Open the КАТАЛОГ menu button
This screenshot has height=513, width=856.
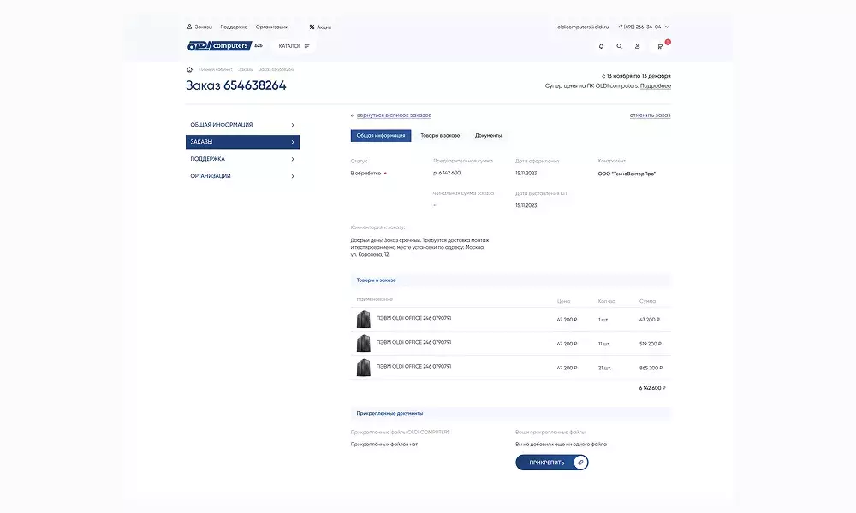pos(294,46)
